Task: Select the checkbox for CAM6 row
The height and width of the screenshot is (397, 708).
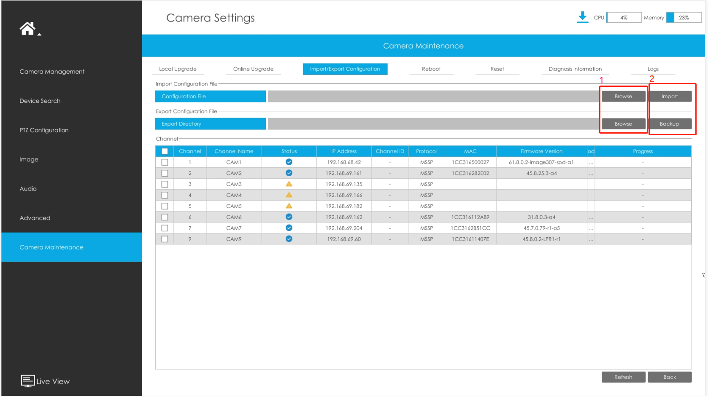Action: tap(165, 217)
